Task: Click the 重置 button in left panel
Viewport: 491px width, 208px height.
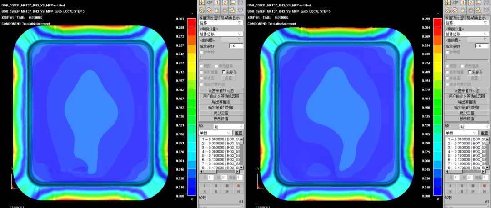Action: pyautogui.click(x=239, y=133)
